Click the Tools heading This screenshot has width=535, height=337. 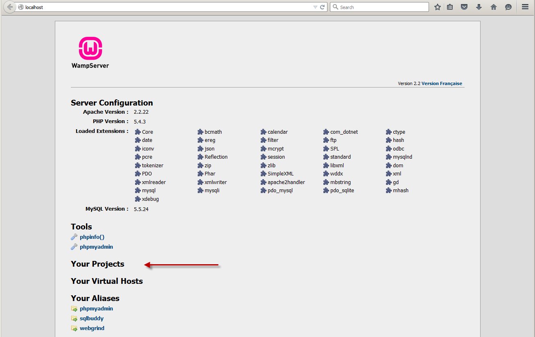pyautogui.click(x=81, y=227)
